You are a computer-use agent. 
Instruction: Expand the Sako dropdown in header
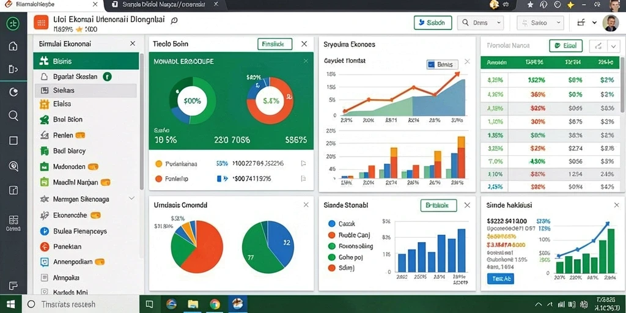coord(540,23)
